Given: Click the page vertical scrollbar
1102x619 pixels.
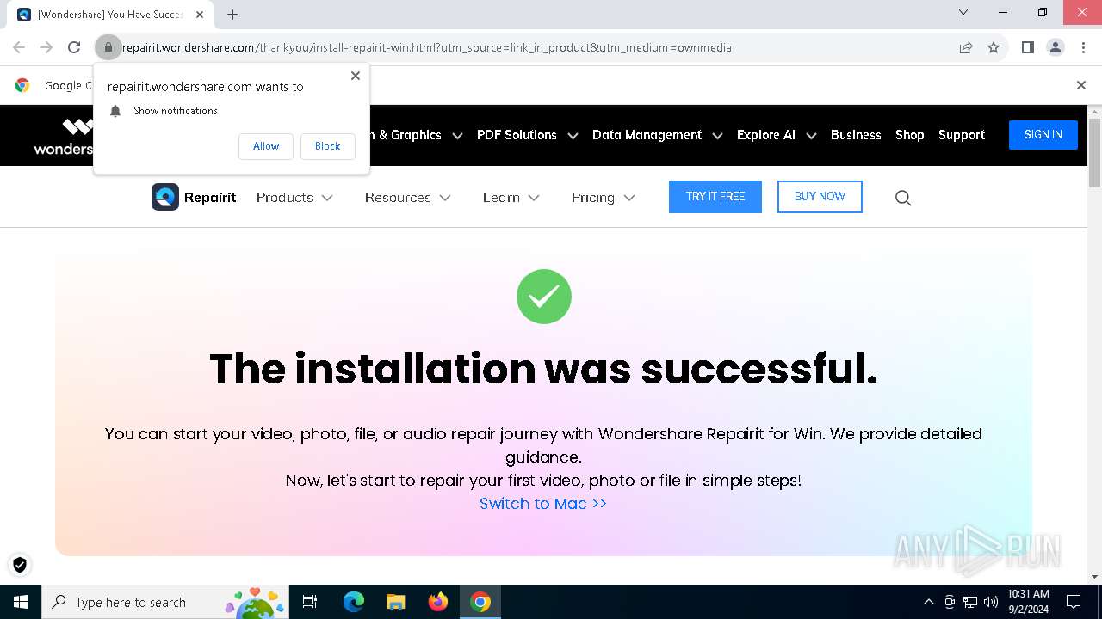Looking at the screenshot, I should [1095, 153].
